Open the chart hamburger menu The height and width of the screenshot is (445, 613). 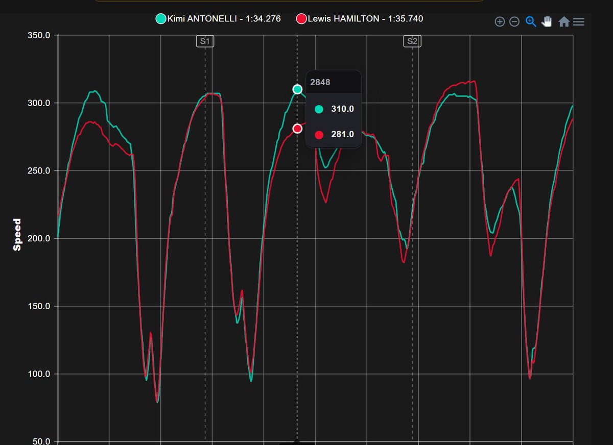579,21
